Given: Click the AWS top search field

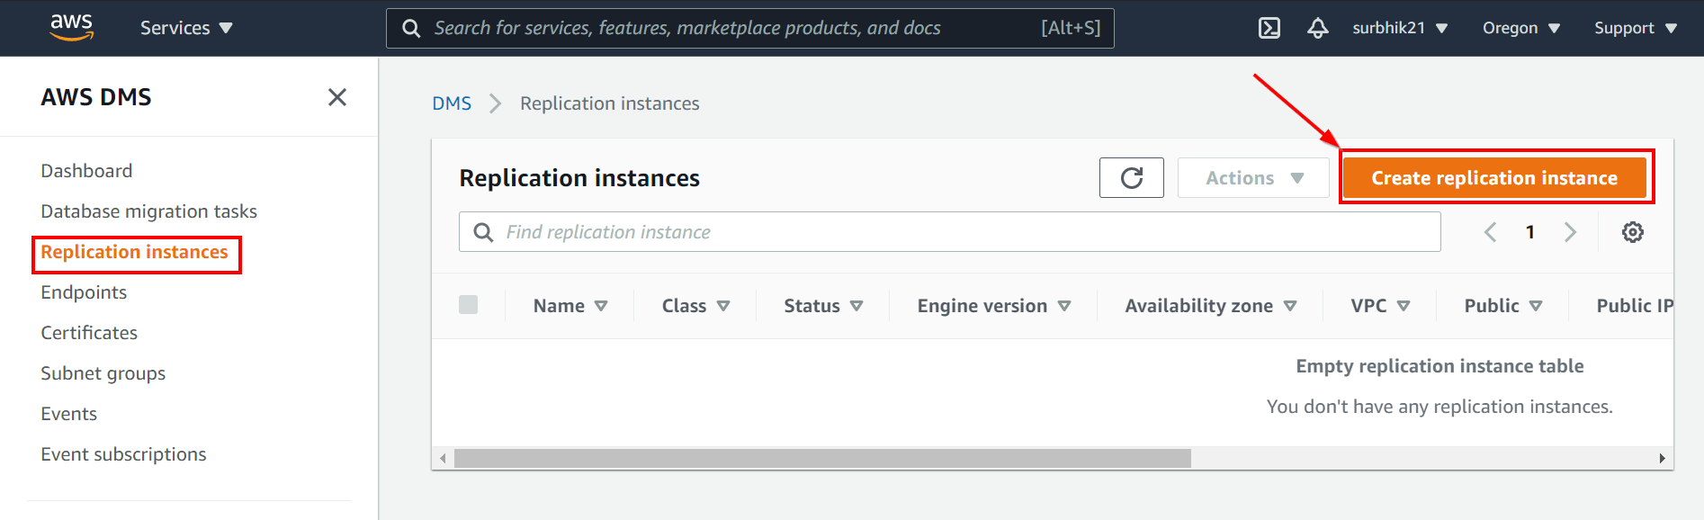Looking at the screenshot, I should point(750,28).
